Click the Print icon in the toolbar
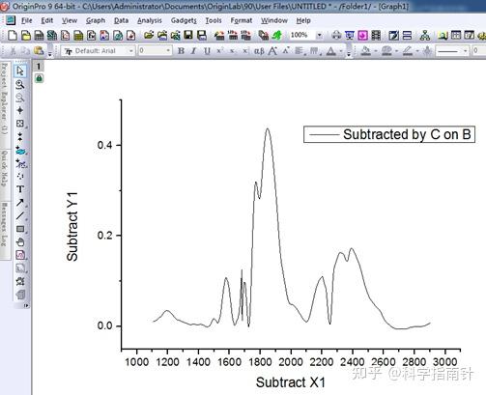The width and height of the screenshot is (486, 395). (x=336, y=35)
